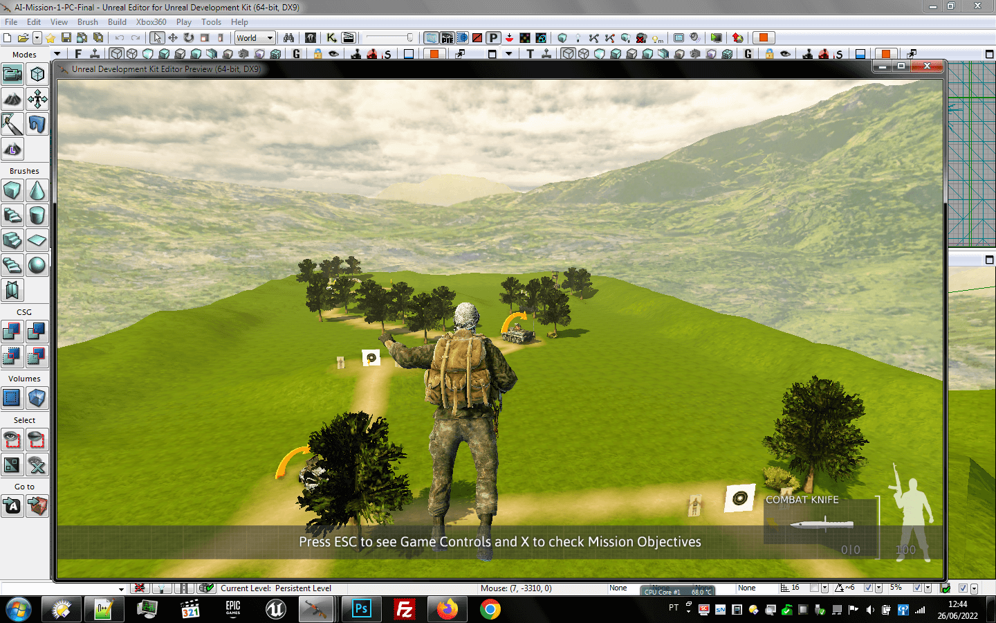The width and height of the screenshot is (996, 623).
Task: Toggle rotation snap checkbox in status bar
Action: tap(869, 588)
